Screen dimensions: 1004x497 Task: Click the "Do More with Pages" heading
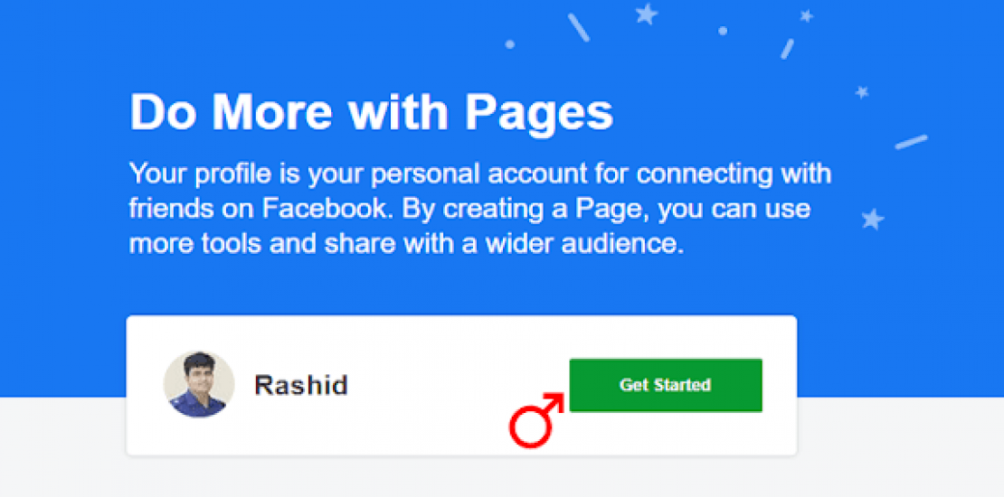coord(371,112)
